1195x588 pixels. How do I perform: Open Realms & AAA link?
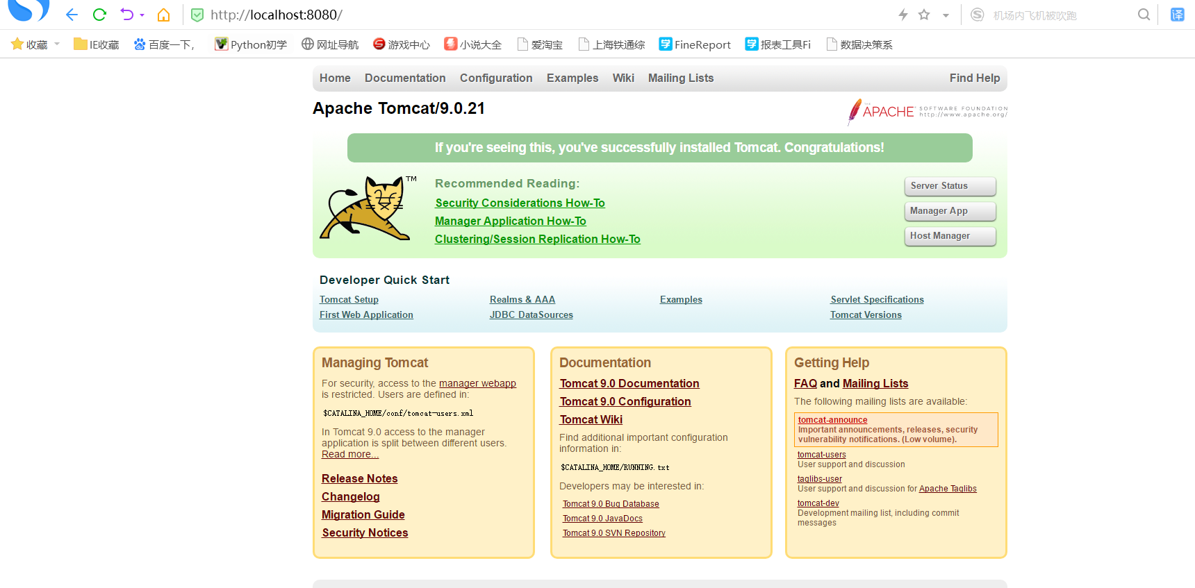(522, 299)
